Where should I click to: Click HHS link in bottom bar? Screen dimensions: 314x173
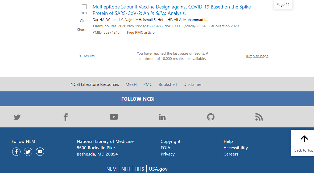[x=139, y=169]
